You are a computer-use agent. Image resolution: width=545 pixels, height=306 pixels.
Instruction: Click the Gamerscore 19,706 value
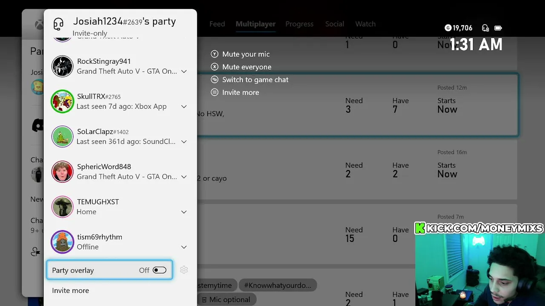click(x=462, y=28)
